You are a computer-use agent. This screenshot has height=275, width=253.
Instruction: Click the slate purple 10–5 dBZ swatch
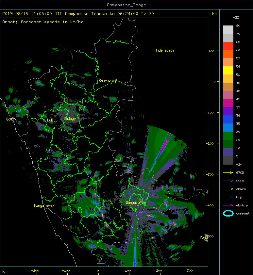[228, 152]
